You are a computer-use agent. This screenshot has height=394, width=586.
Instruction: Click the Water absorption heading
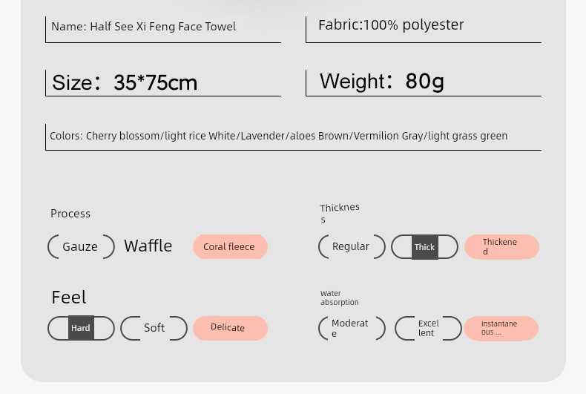tap(339, 298)
